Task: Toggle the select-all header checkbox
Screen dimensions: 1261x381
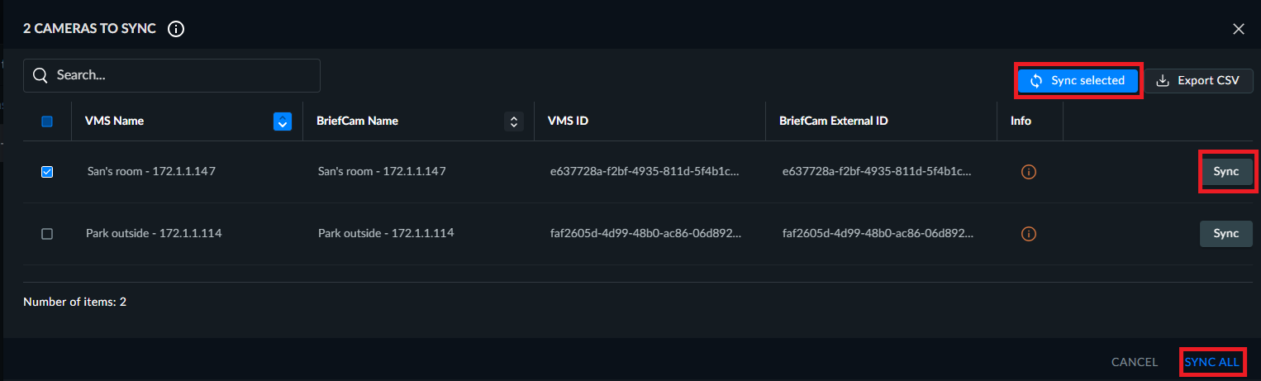Action: (47, 121)
